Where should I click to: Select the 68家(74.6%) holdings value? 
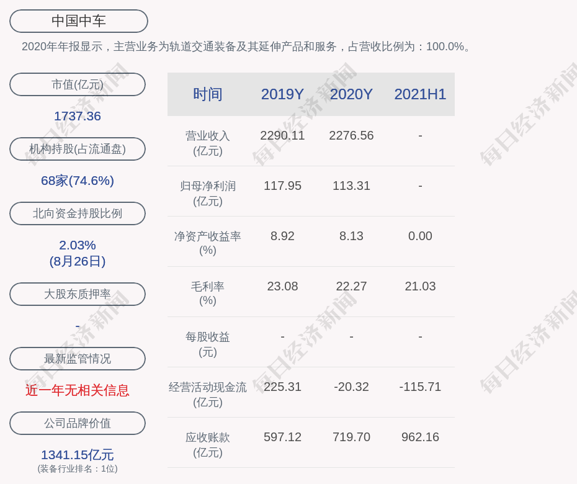pos(78,181)
